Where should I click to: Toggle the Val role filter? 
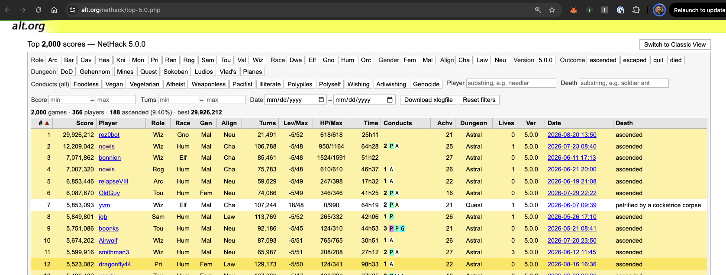(x=242, y=60)
